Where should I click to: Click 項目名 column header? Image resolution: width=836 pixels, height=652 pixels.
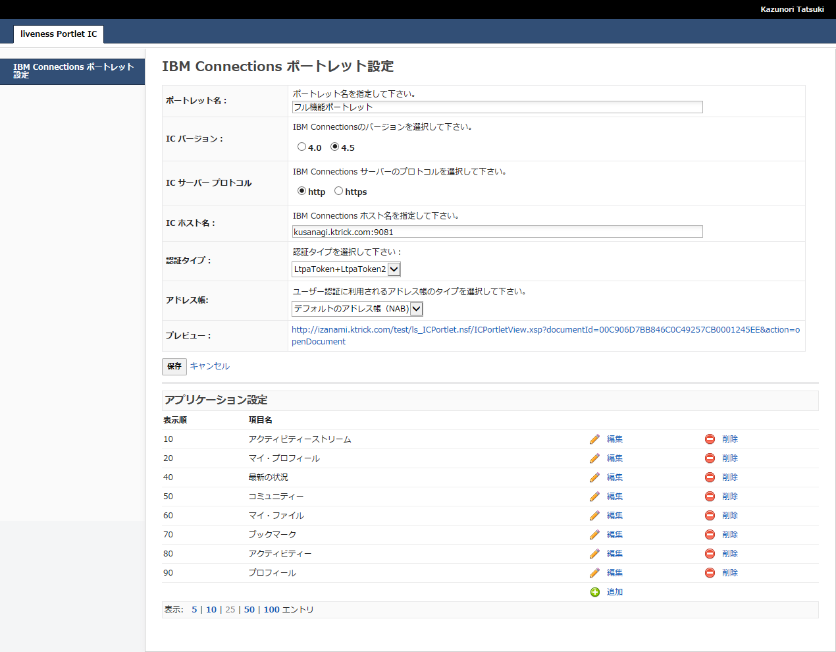[260, 420]
